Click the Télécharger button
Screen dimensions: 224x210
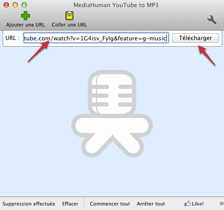(195, 38)
